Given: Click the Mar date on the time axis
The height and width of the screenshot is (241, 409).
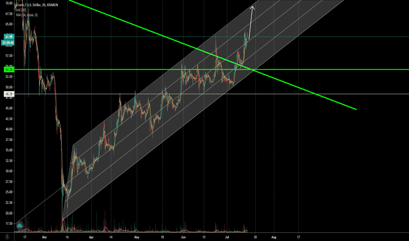Looking at the screenshot, I should [44, 237].
